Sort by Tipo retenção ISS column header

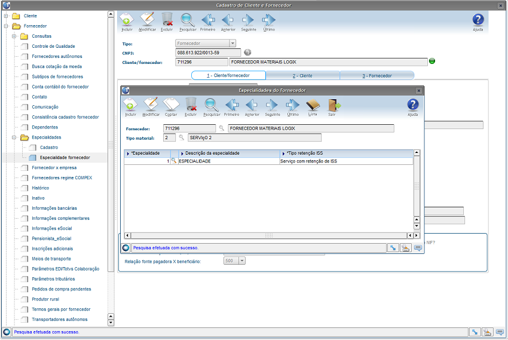347,153
